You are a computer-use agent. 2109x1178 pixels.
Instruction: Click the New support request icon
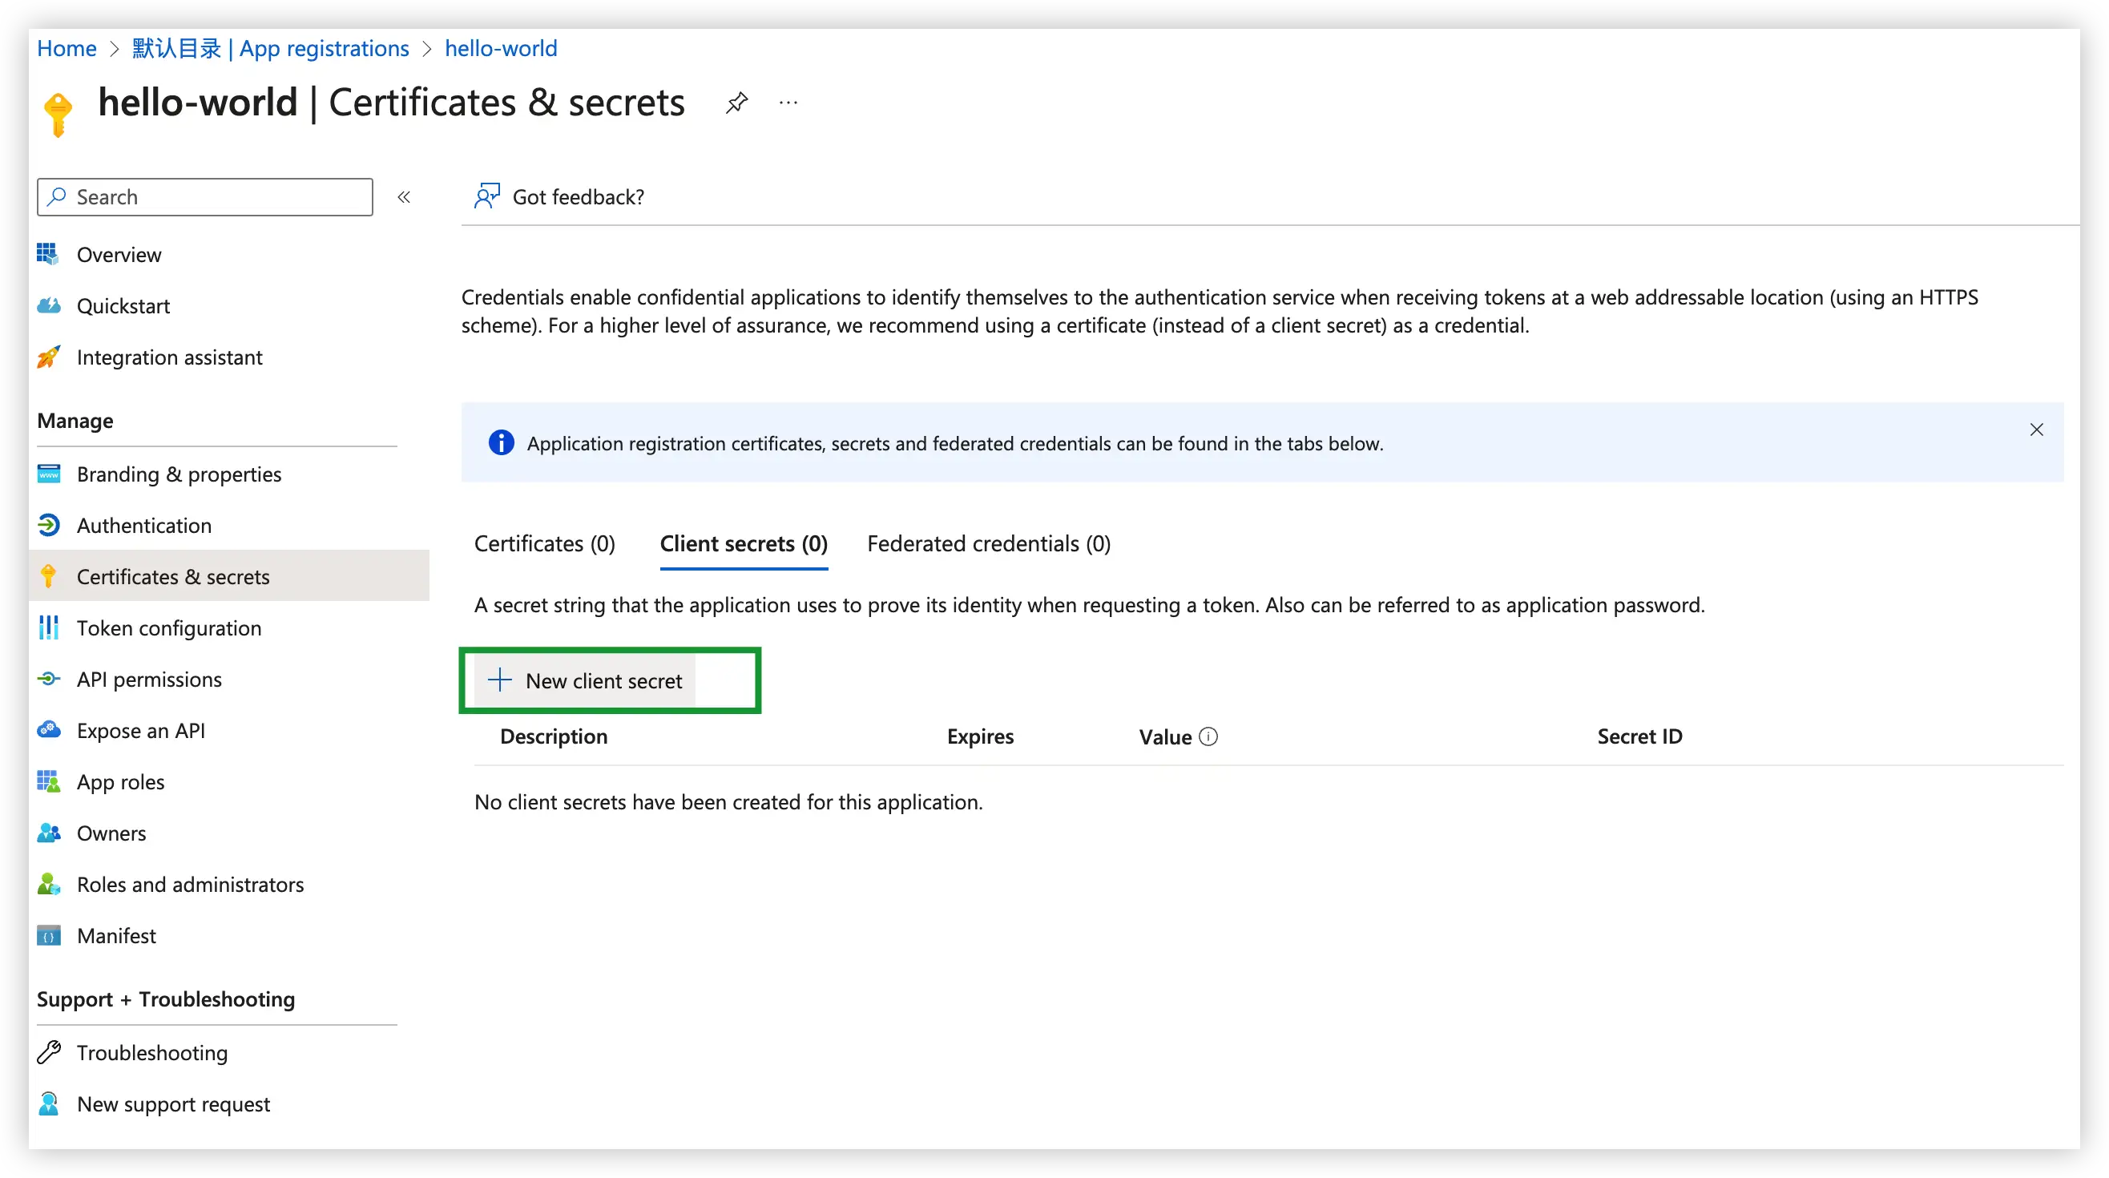pos(48,1104)
